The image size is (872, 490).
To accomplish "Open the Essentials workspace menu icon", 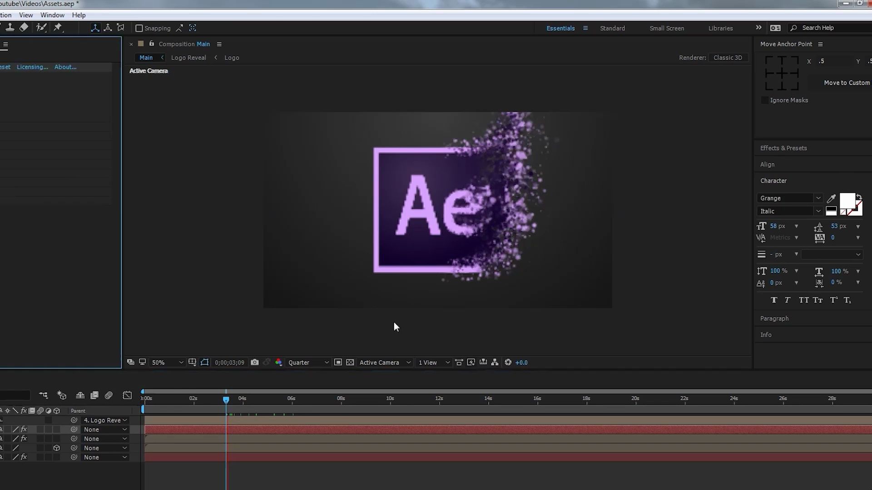I will [585, 28].
